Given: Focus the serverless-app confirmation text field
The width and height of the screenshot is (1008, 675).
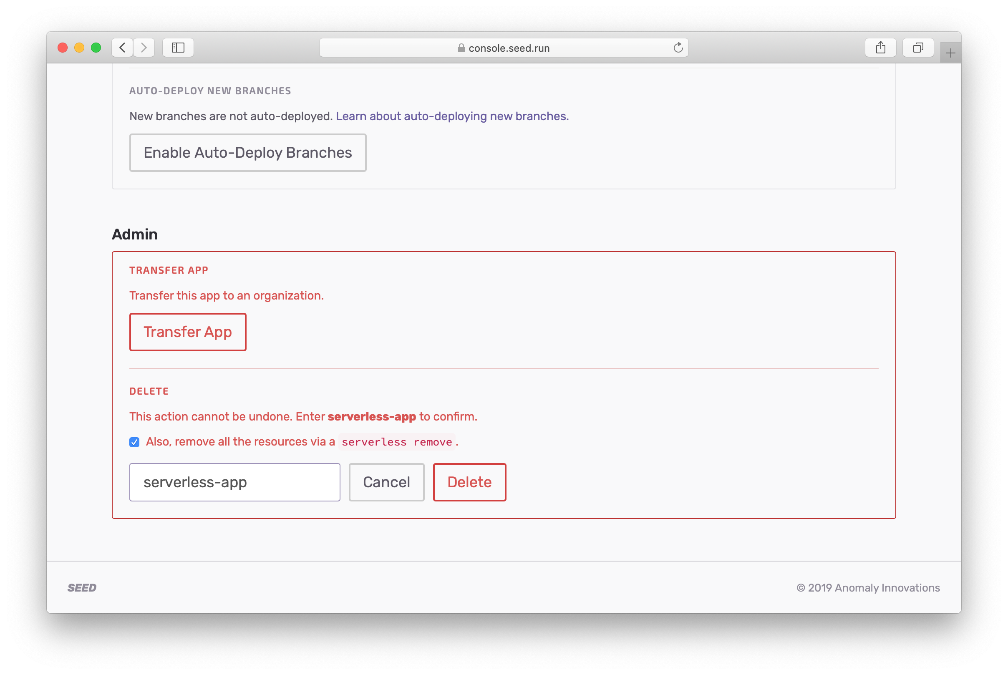Looking at the screenshot, I should coord(234,482).
